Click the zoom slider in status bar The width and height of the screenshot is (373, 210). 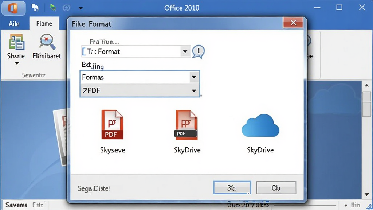pyautogui.click(x=305, y=205)
